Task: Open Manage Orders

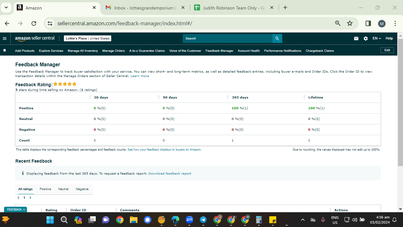Action: click(x=113, y=51)
